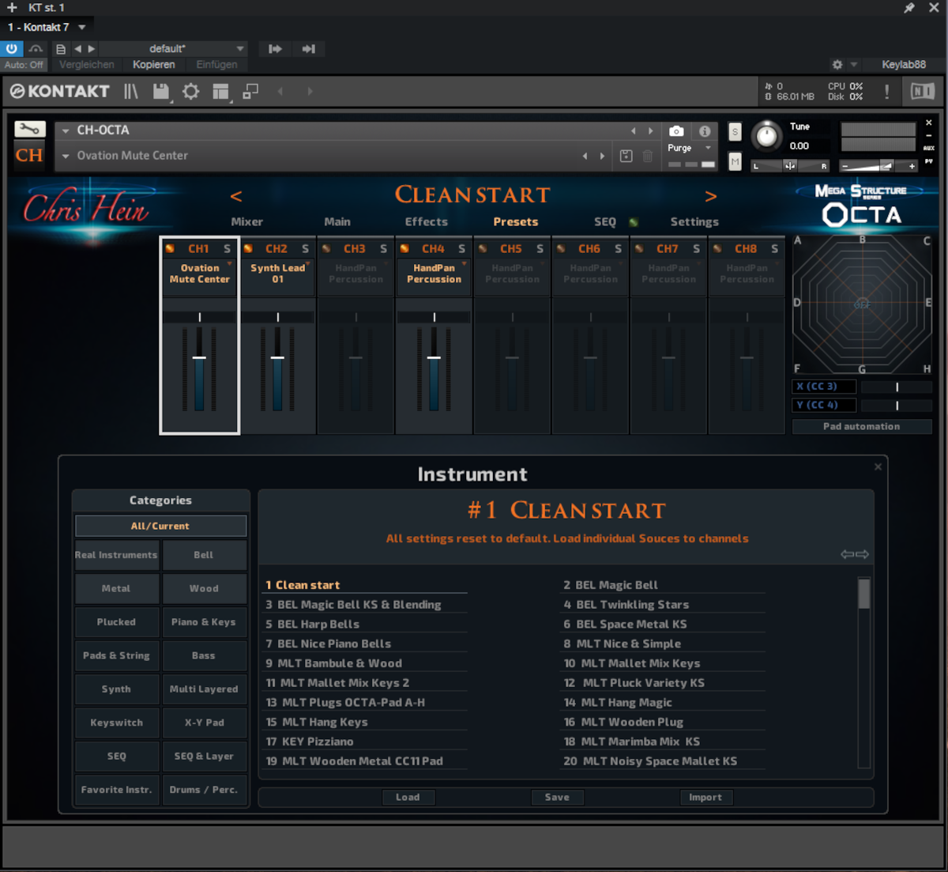This screenshot has width=948, height=872.
Task: Click the left arrow beside CLEAN START title
Action: [235, 195]
